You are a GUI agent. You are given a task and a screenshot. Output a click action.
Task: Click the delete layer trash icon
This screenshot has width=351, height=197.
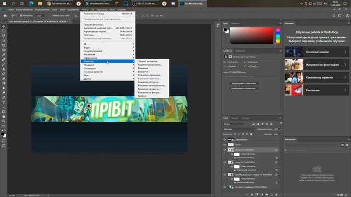point(276,195)
